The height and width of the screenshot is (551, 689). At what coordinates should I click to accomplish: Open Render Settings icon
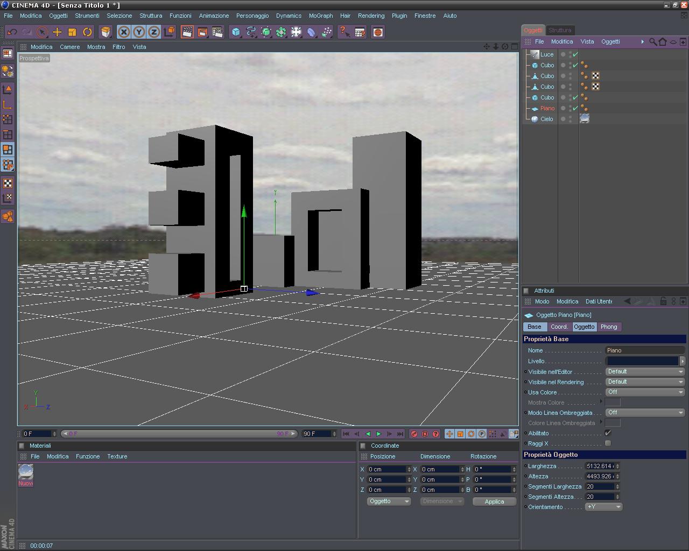click(x=217, y=32)
